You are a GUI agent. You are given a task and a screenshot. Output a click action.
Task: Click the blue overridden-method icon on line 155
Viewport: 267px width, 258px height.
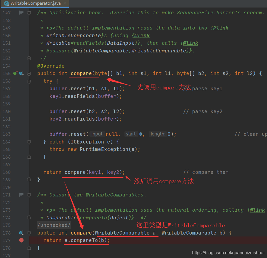pos(21,73)
